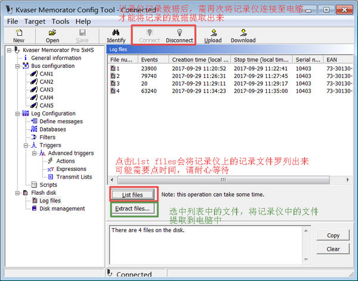Click the Clear button
The height and width of the screenshot is (281, 358).
(333, 249)
